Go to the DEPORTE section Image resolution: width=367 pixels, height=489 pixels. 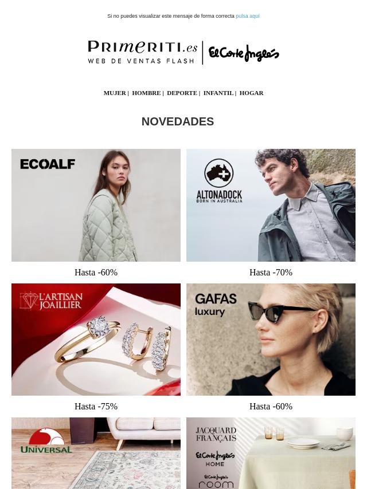coord(182,93)
